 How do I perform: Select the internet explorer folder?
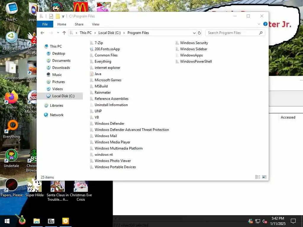coord(107,68)
